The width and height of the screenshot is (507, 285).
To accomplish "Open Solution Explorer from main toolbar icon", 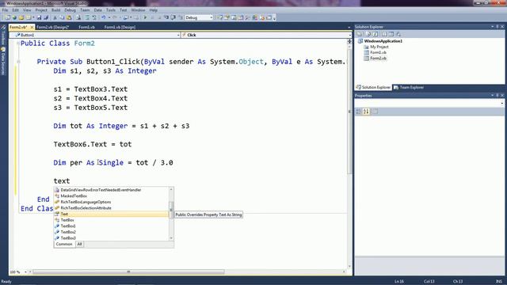I will [220, 17].
